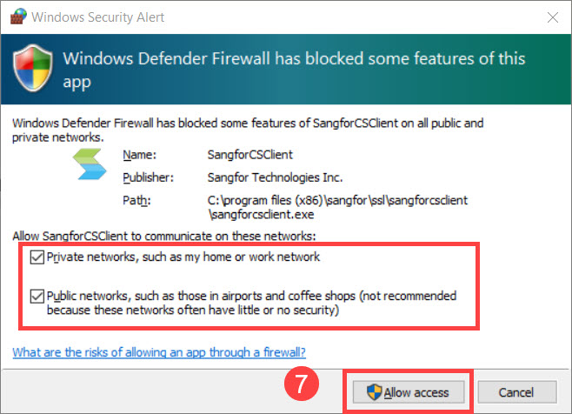
Task: Open the firewall risks help link
Action: pyautogui.click(x=158, y=352)
